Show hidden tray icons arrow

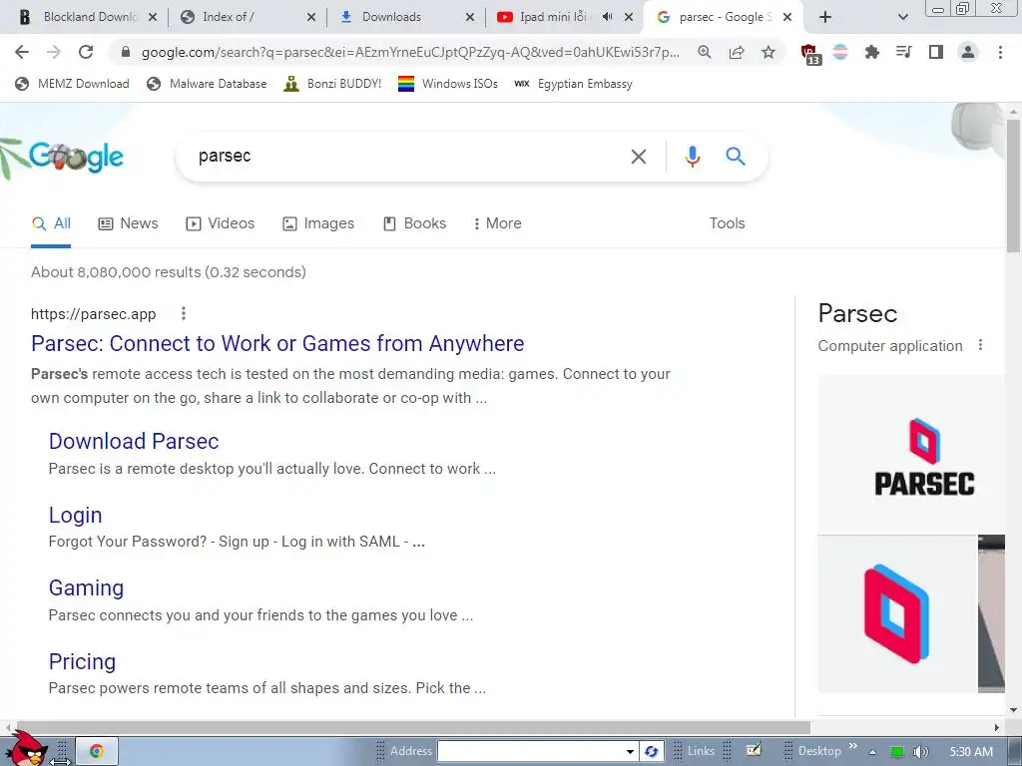872,752
